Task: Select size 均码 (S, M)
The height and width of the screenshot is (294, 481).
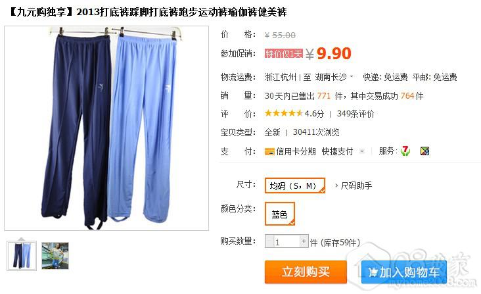Action: coord(295,185)
